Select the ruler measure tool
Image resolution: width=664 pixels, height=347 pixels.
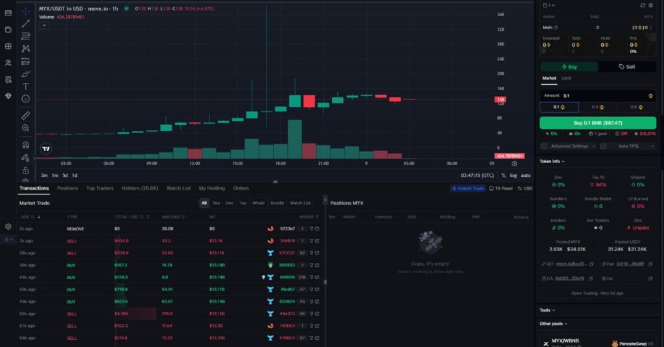(x=25, y=115)
